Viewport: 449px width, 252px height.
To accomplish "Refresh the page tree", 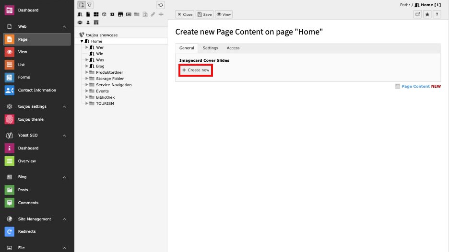I will (x=161, y=5).
